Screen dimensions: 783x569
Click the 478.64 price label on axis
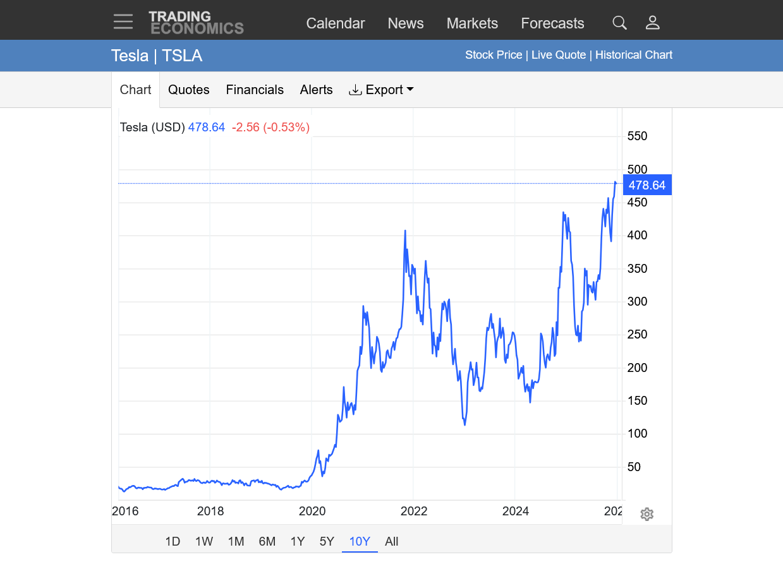tap(646, 185)
